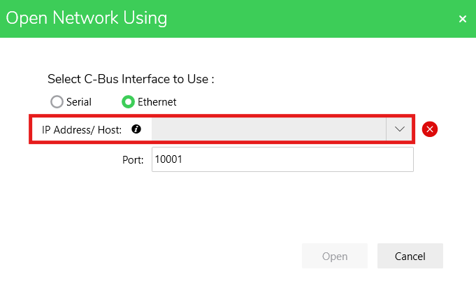Viewport: 476px width, 288px height.
Task: Click the IP Address/ Host label
Action: 81,129
